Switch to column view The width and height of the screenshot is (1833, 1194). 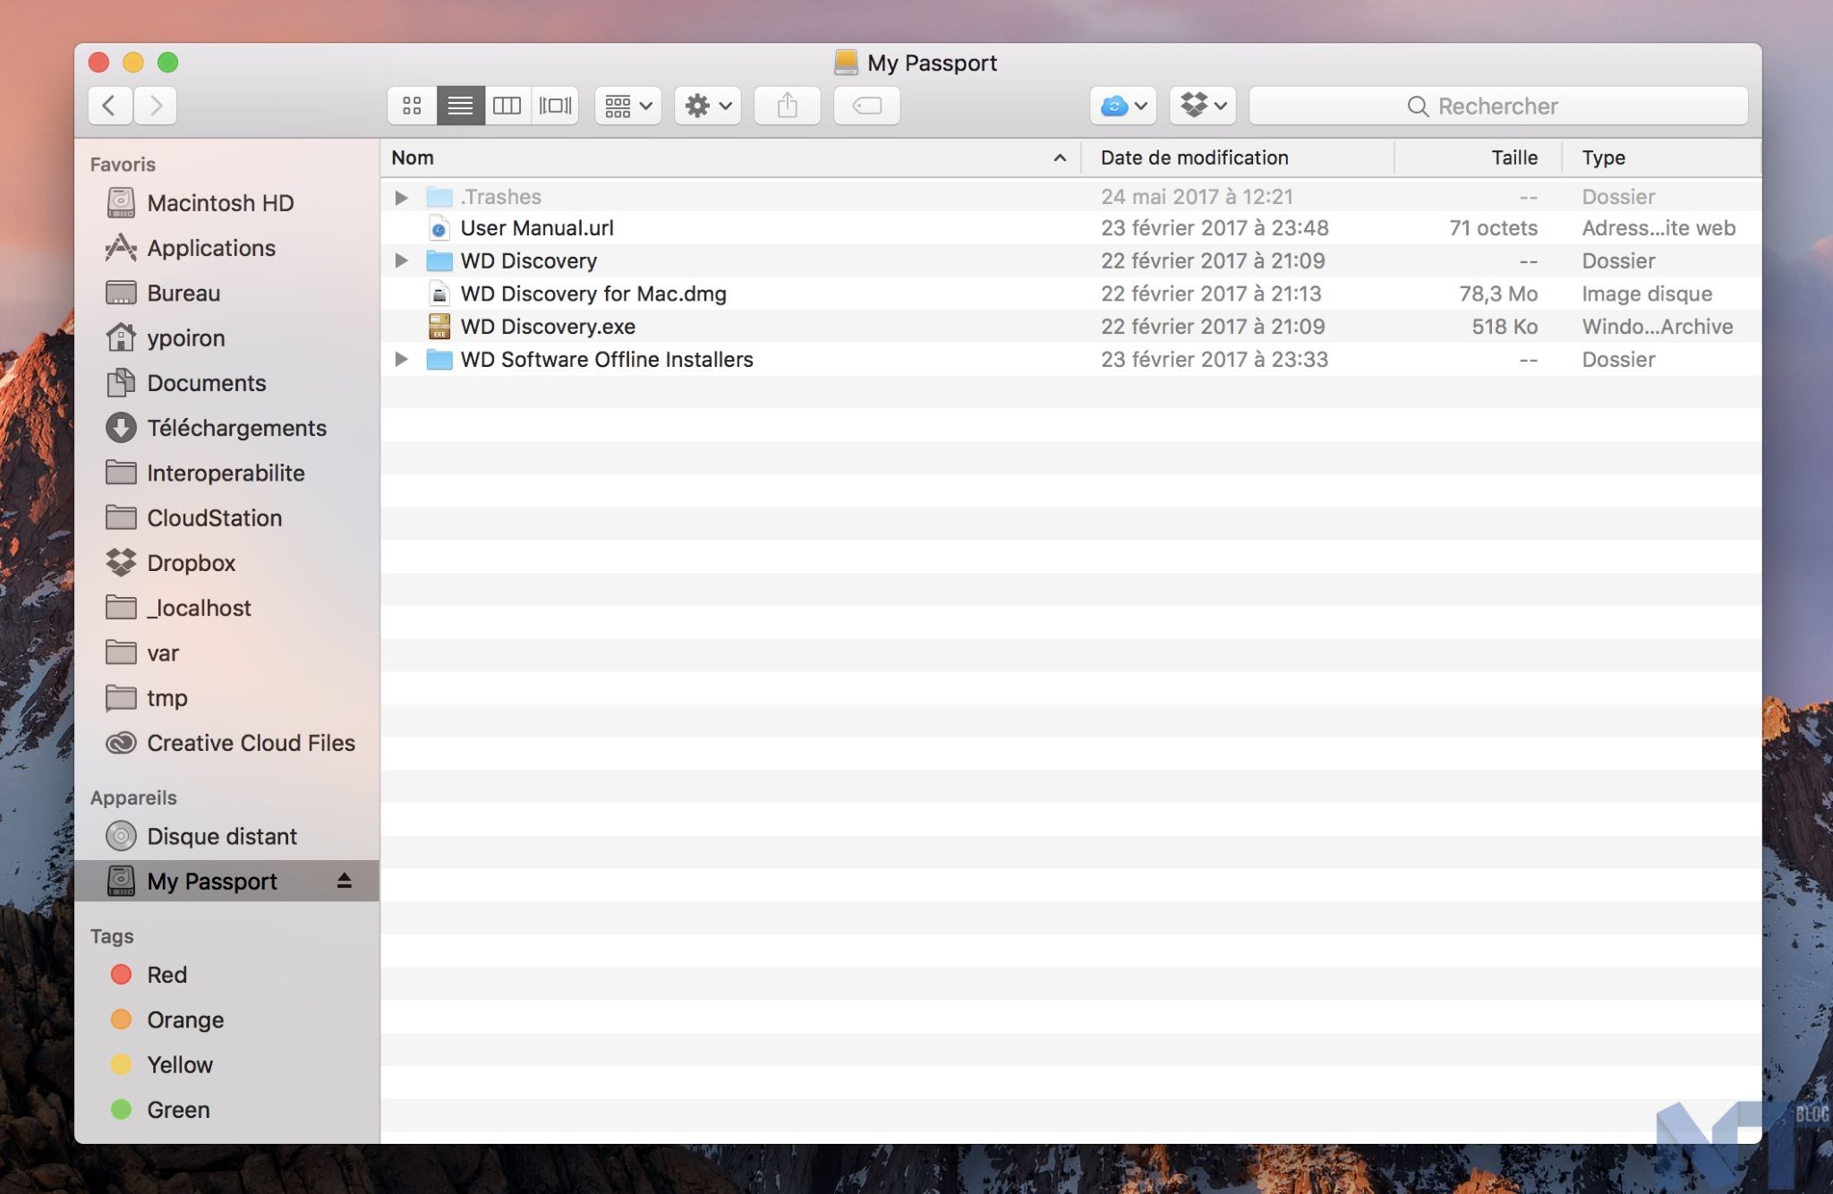tap(507, 106)
